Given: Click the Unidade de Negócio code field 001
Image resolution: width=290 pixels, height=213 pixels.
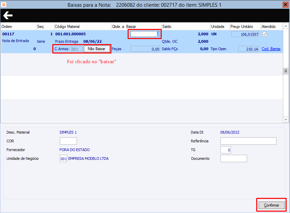Looking at the screenshot, I should click(63, 158).
